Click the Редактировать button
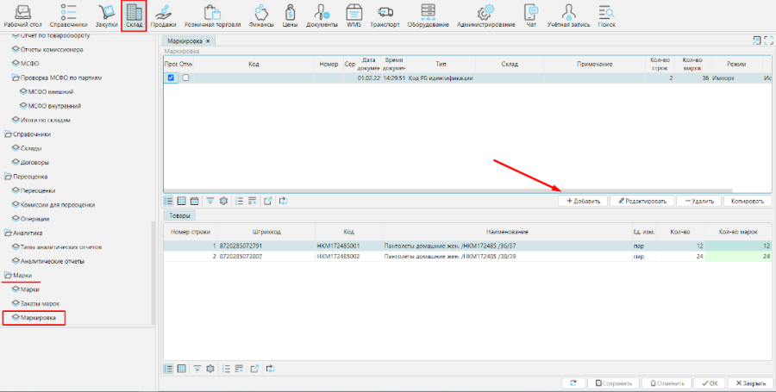Screen dimensions: 776x392 click(641, 201)
